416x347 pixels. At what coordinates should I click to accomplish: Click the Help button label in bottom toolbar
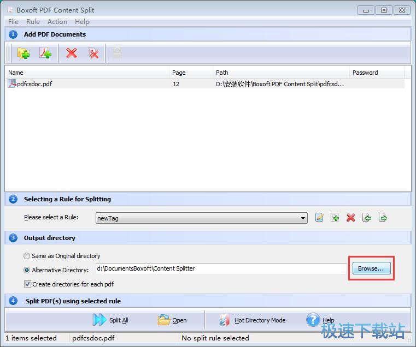(328, 320)
